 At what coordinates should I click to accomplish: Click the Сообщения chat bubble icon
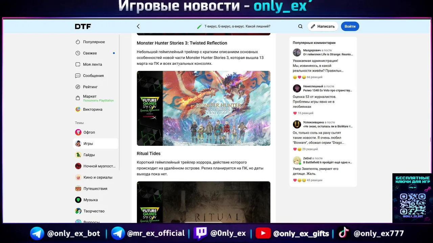click(x=78, y=76)
